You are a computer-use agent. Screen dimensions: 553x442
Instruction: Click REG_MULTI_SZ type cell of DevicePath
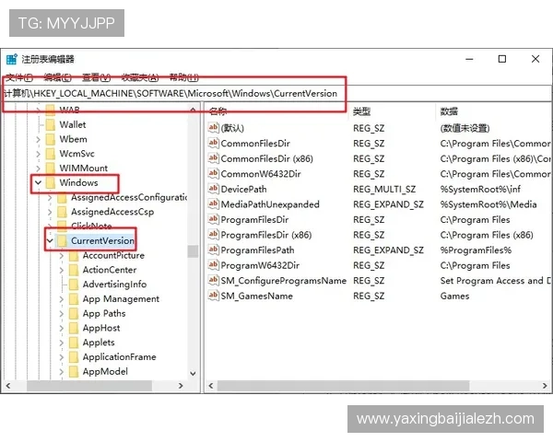pos(384,190)
